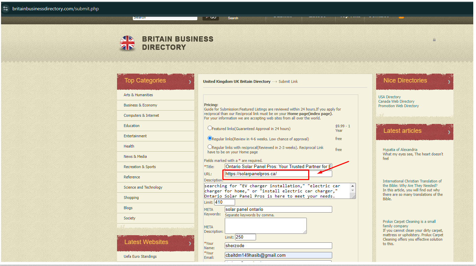Open the Society category
Viewport: 476px width, 266px height.
point(130,218)
